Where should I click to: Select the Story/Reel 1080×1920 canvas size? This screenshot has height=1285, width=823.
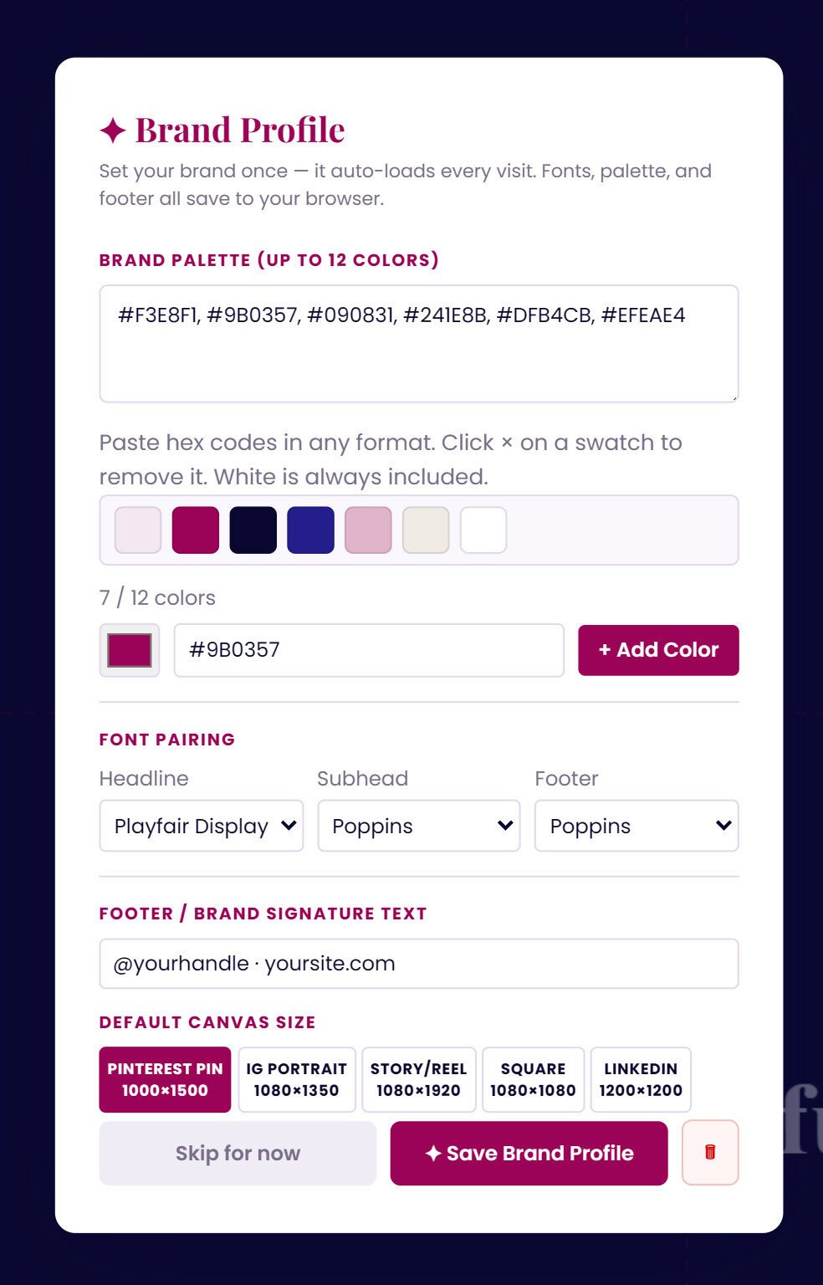pyautogui.click(x=418, y=1079)
